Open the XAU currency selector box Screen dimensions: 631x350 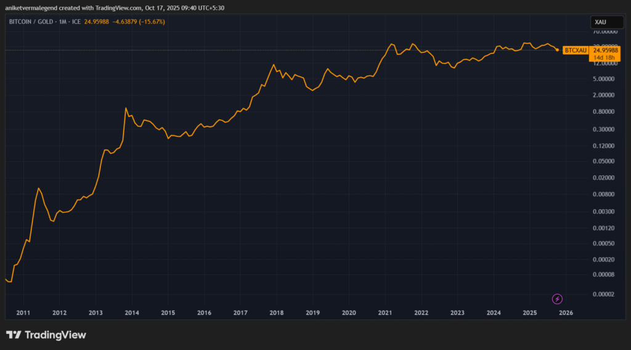(606, 22)
